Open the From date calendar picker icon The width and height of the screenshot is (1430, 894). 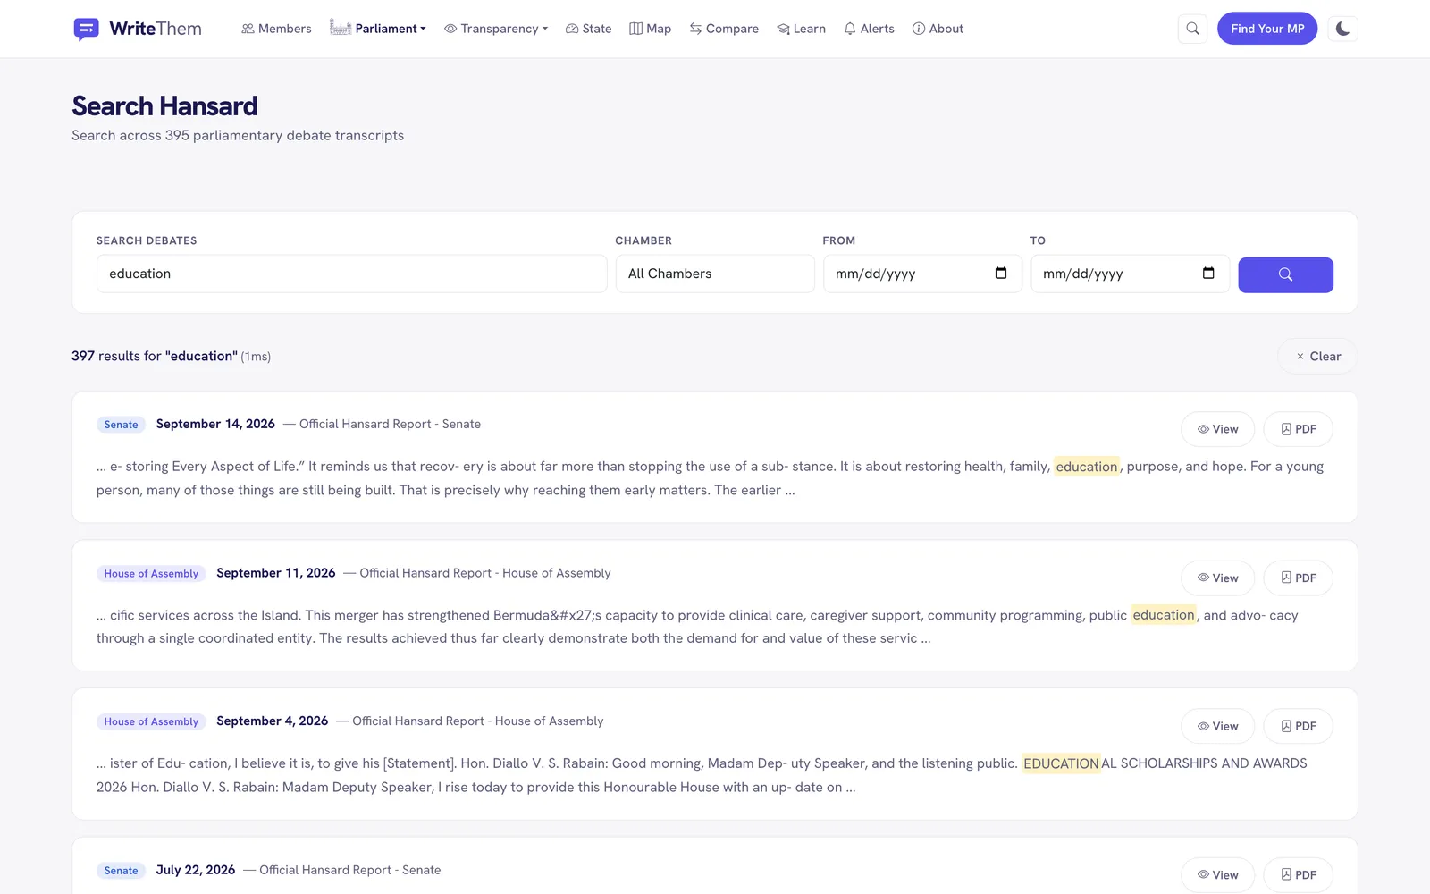click(1001, 274)
